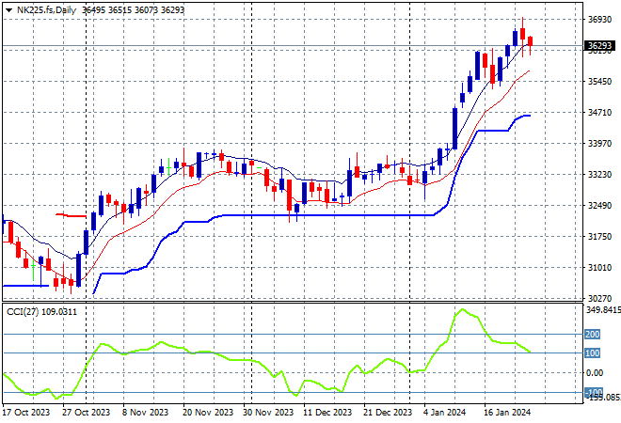The height and width of the screenshot is (423, 621).
Task: Click the CCI peak above the 200 level
Action: point(462,309)
